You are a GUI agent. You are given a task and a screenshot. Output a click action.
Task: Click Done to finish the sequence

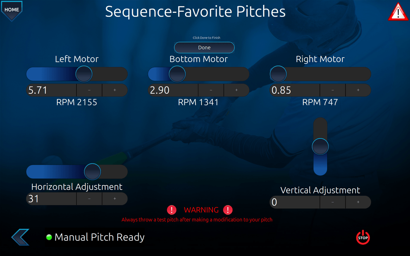coord(204,48)
